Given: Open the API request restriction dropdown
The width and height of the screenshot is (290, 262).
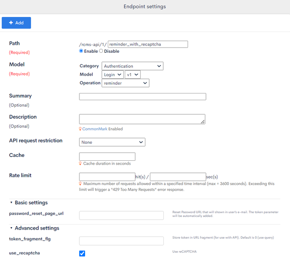Looking at the screenshot, I should [112, 142].
